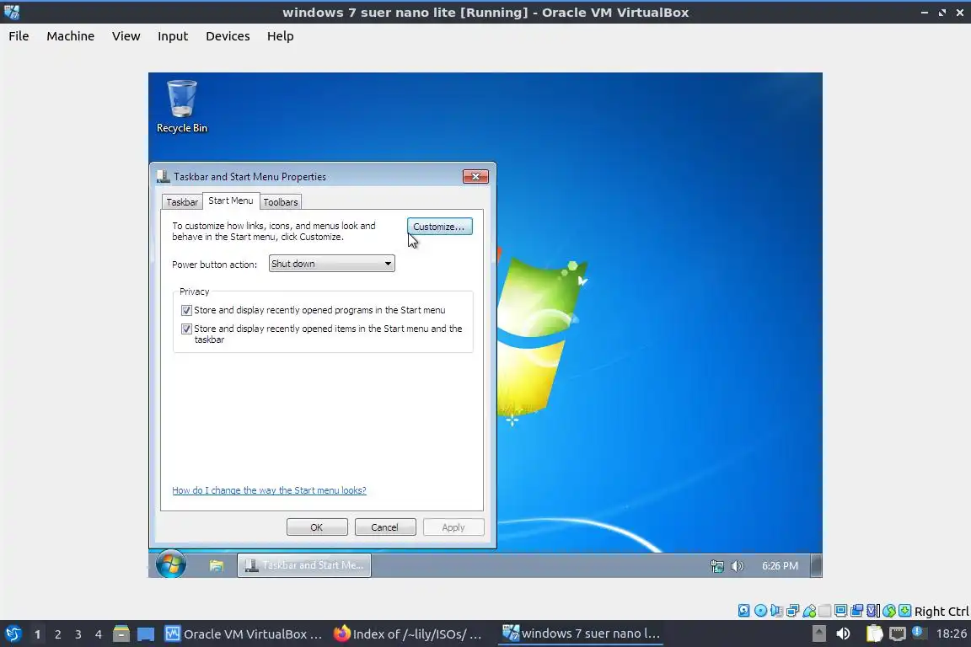Open the Recycle Bin desktop icon
This screenshot has height=647, width=971.
coord(181,106)
